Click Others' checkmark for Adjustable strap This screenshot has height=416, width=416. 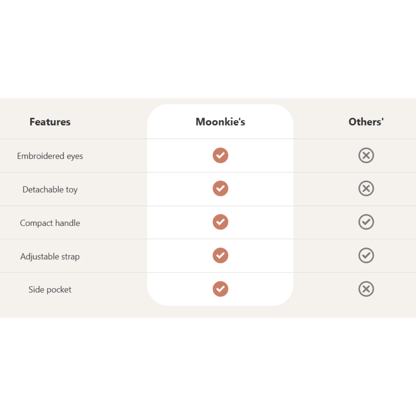click(366, 255)
